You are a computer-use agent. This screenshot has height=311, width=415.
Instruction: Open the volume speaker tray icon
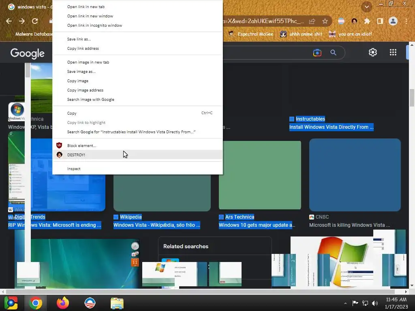click(x=375, y=303)
